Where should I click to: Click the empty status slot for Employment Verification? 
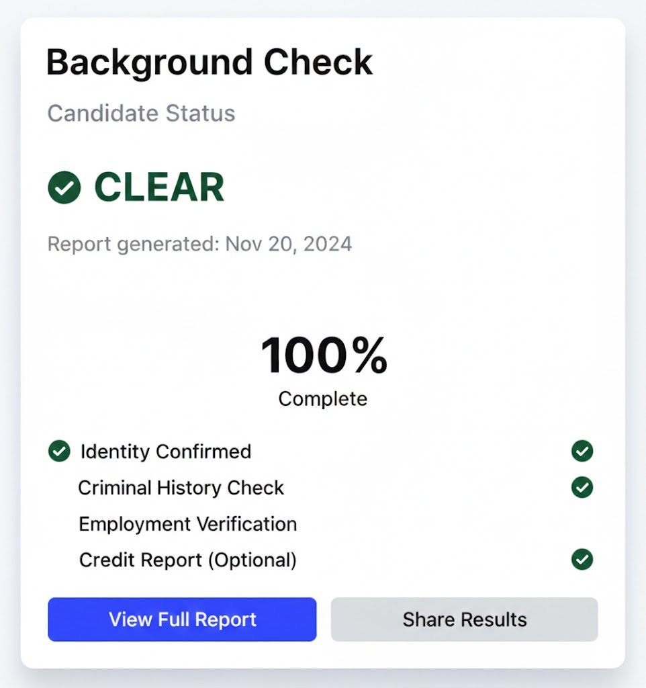point(582,523)
